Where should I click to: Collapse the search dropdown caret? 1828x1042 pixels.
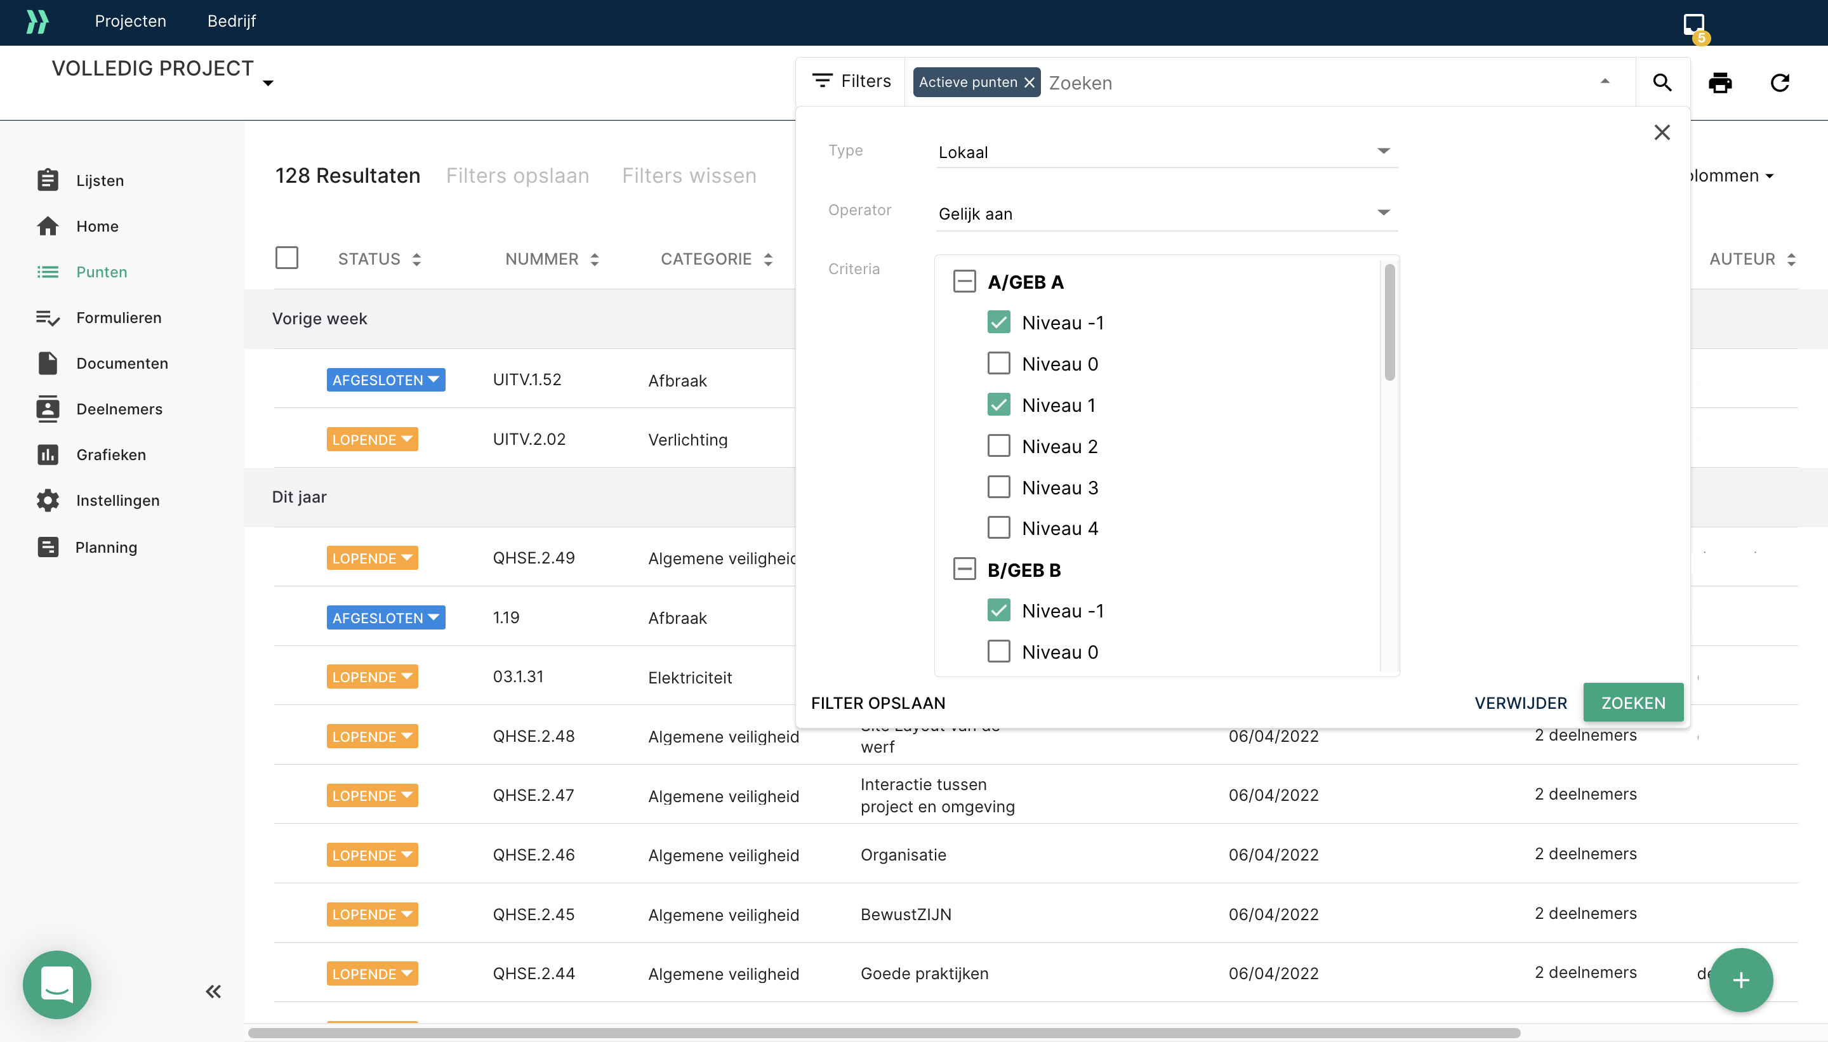(x=1605, y=82)
